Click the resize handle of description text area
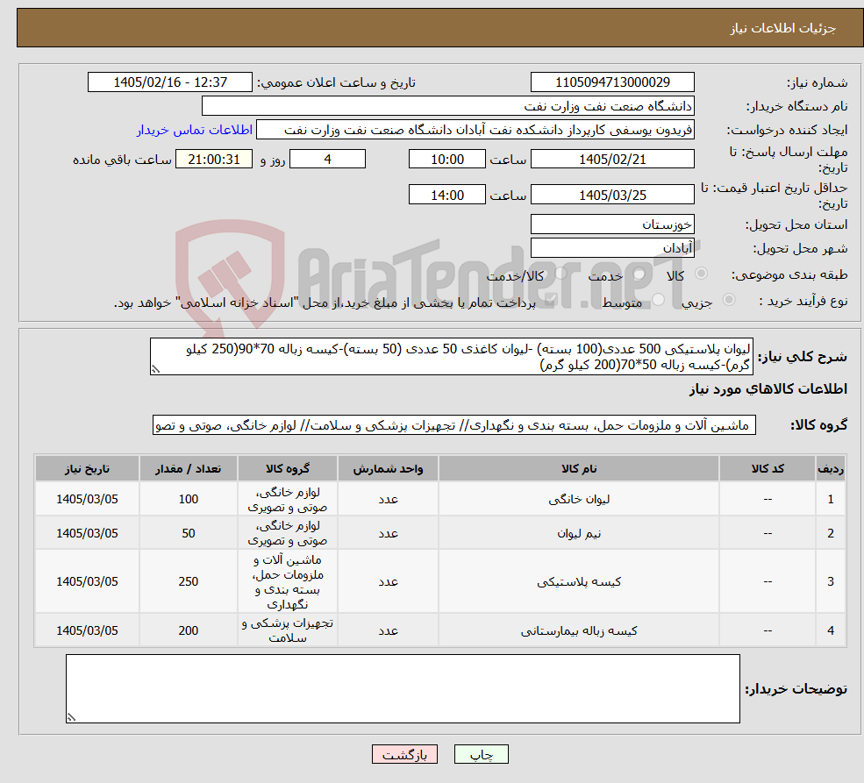Image resolution: width=864 pixels, height=783 pixels. (155, 369)
